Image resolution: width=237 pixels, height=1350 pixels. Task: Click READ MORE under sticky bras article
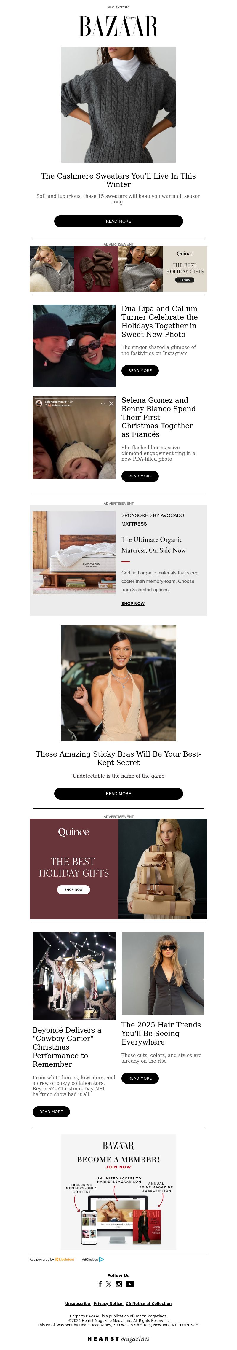pos(118,793)
